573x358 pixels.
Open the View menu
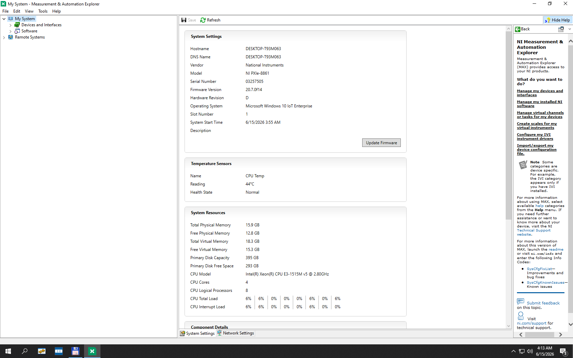click(x=29, y=11)
